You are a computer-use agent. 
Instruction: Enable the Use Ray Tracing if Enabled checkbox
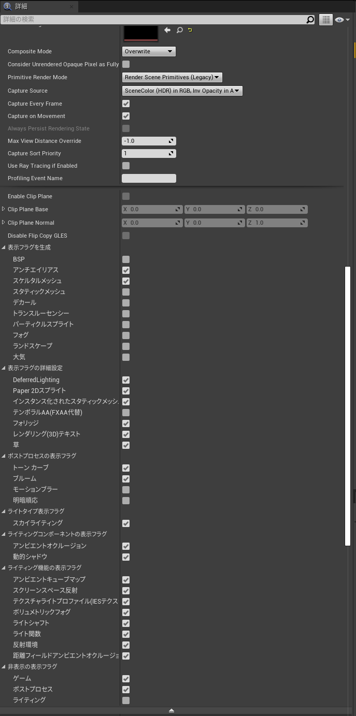point(126,166)
